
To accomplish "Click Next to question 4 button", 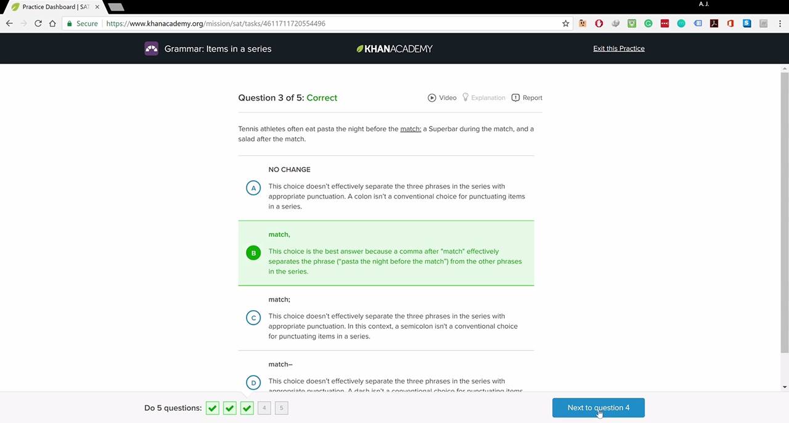I will click(x=599, y=408).
